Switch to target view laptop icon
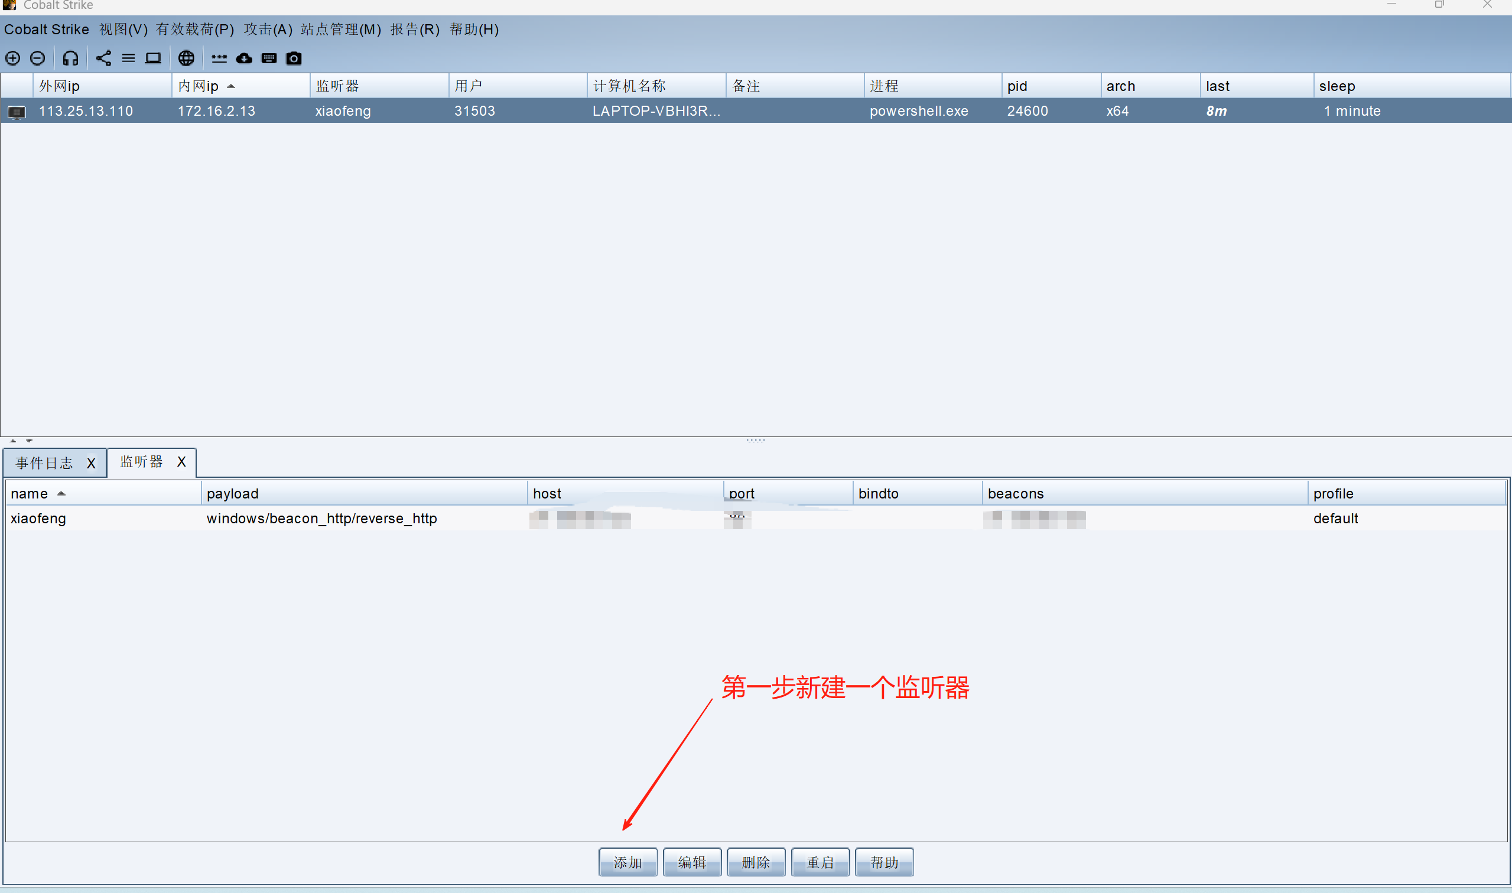The image size is (1512, 893). 153,58
